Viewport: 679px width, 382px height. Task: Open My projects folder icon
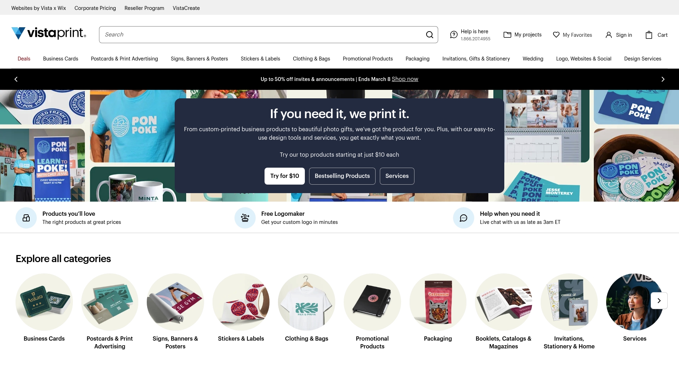click(x=507, y=35)
